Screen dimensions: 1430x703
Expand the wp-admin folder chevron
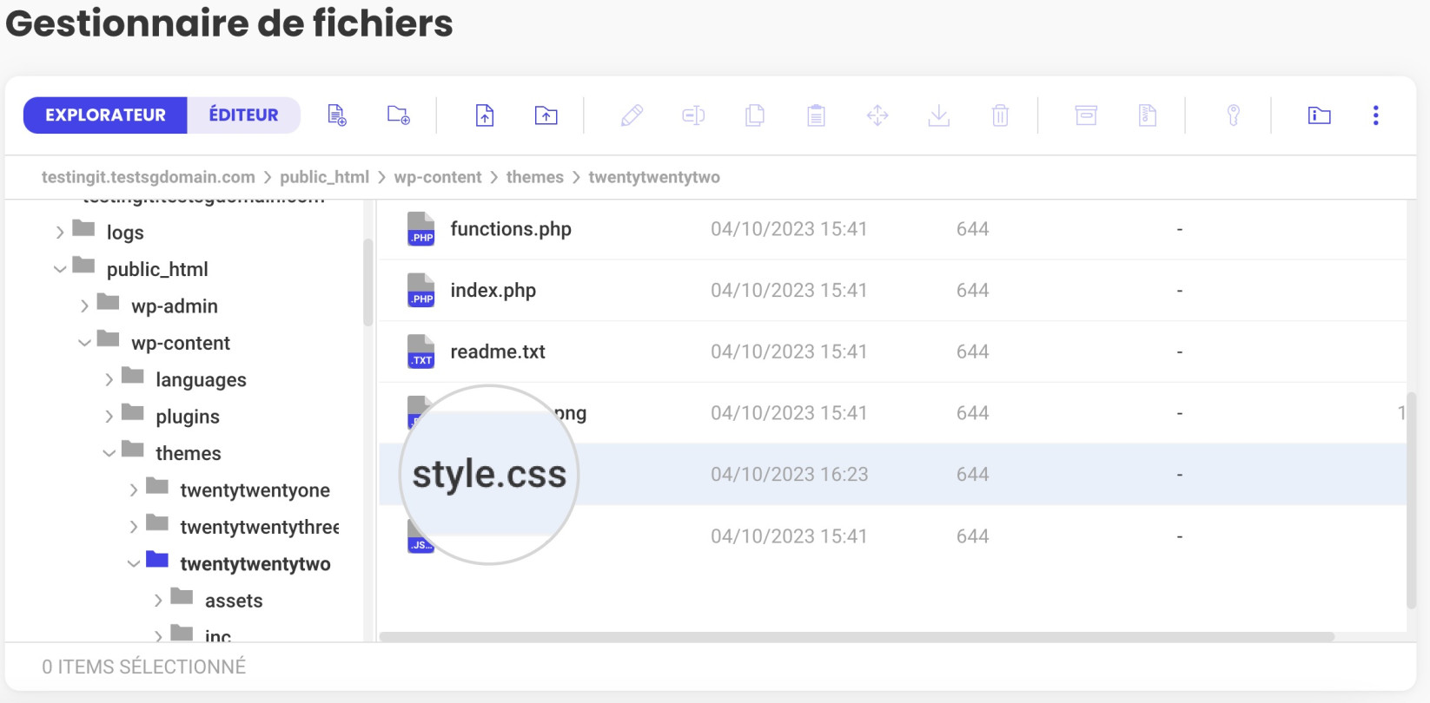tap(84, 306)
